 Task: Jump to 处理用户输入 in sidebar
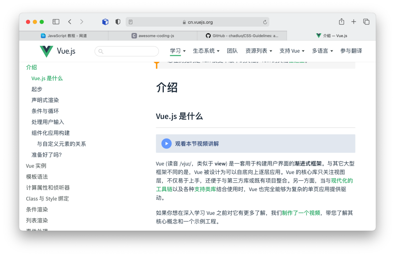click(x=48, y=122)
